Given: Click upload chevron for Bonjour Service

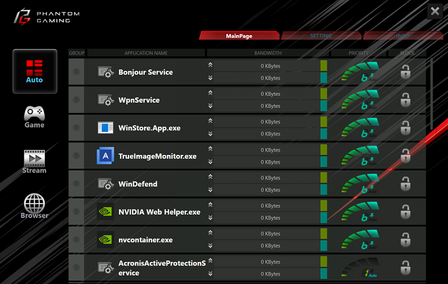Looking at the screenshot, I should 210,65.
